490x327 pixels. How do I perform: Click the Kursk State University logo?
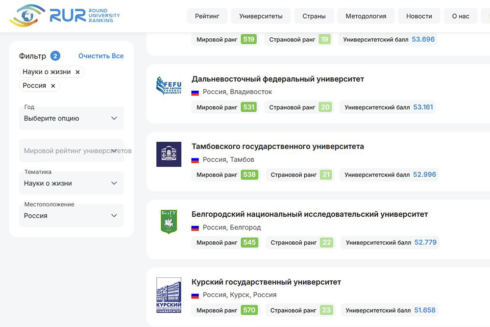point(169,295)
